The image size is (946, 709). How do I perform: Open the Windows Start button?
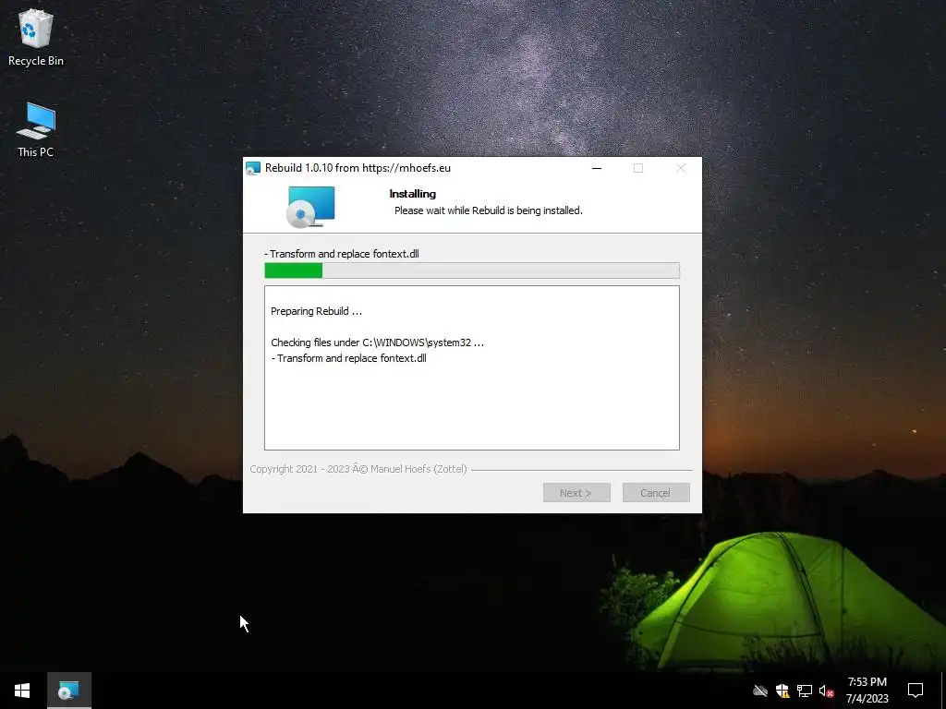tap(22, 691)
